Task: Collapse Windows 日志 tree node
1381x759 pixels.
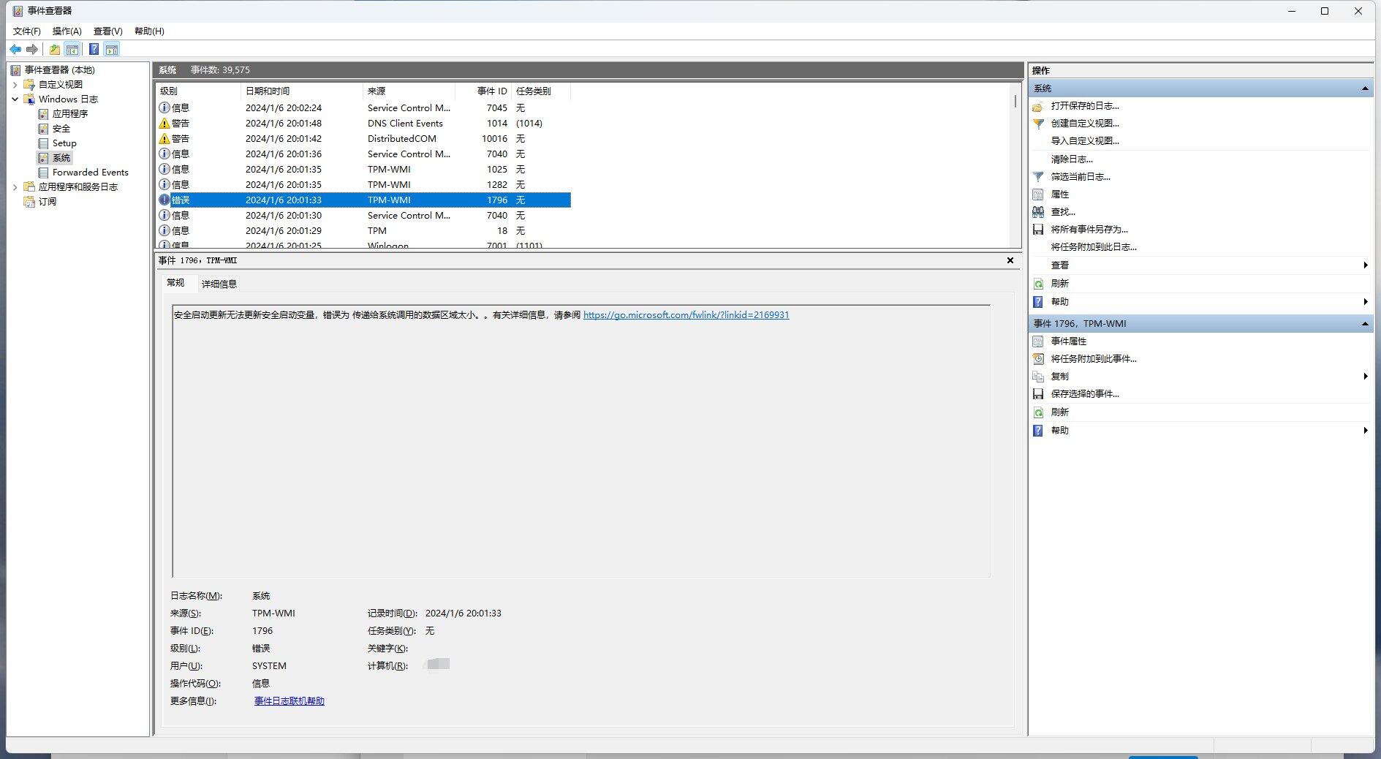Action: tap(15, 99)
